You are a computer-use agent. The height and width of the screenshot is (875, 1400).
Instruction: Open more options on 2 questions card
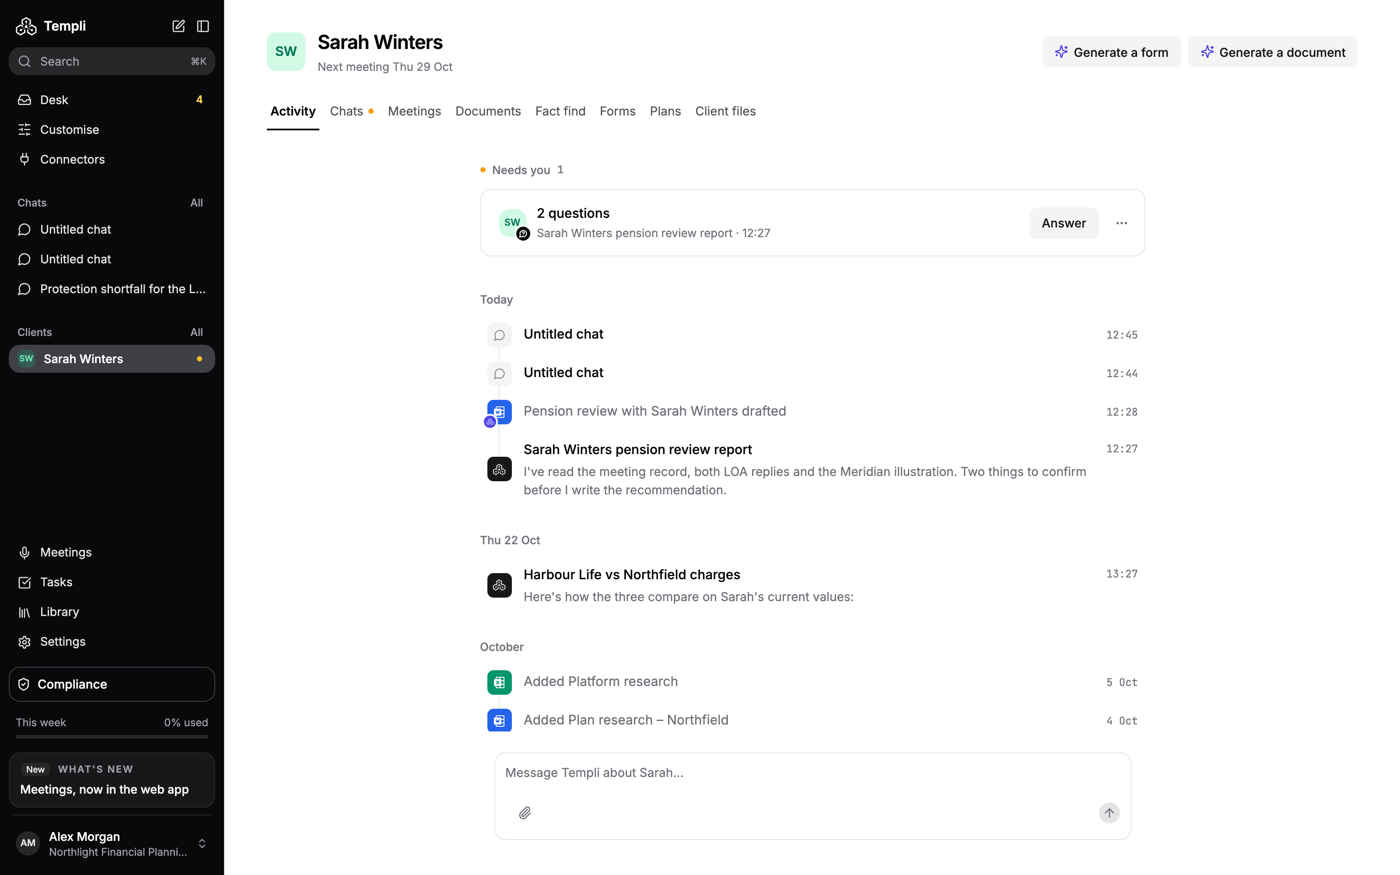coord(1121,224)
